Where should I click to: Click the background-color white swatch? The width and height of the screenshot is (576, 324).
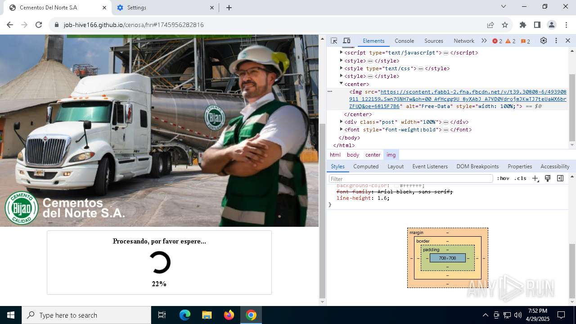[396, 185]
